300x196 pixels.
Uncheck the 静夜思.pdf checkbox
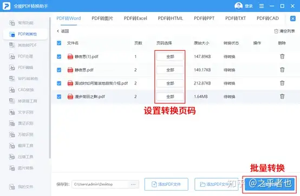59,70
